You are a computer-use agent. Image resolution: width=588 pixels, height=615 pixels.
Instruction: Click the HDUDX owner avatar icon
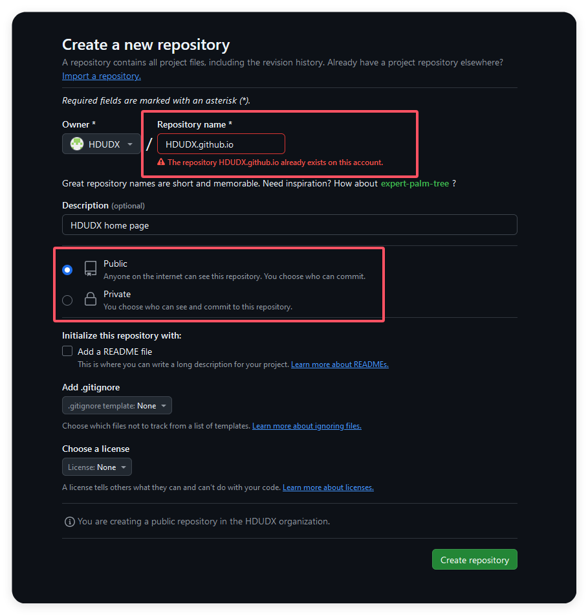point(77,144)
